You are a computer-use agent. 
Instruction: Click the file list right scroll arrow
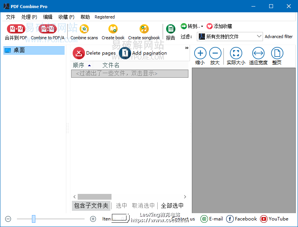(x=185, y=197)
